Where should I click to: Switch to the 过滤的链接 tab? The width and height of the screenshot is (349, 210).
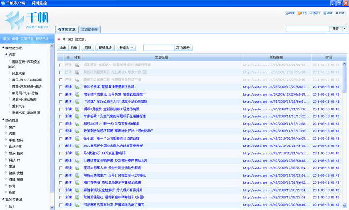pyautogui.click(x=90, y=30)
